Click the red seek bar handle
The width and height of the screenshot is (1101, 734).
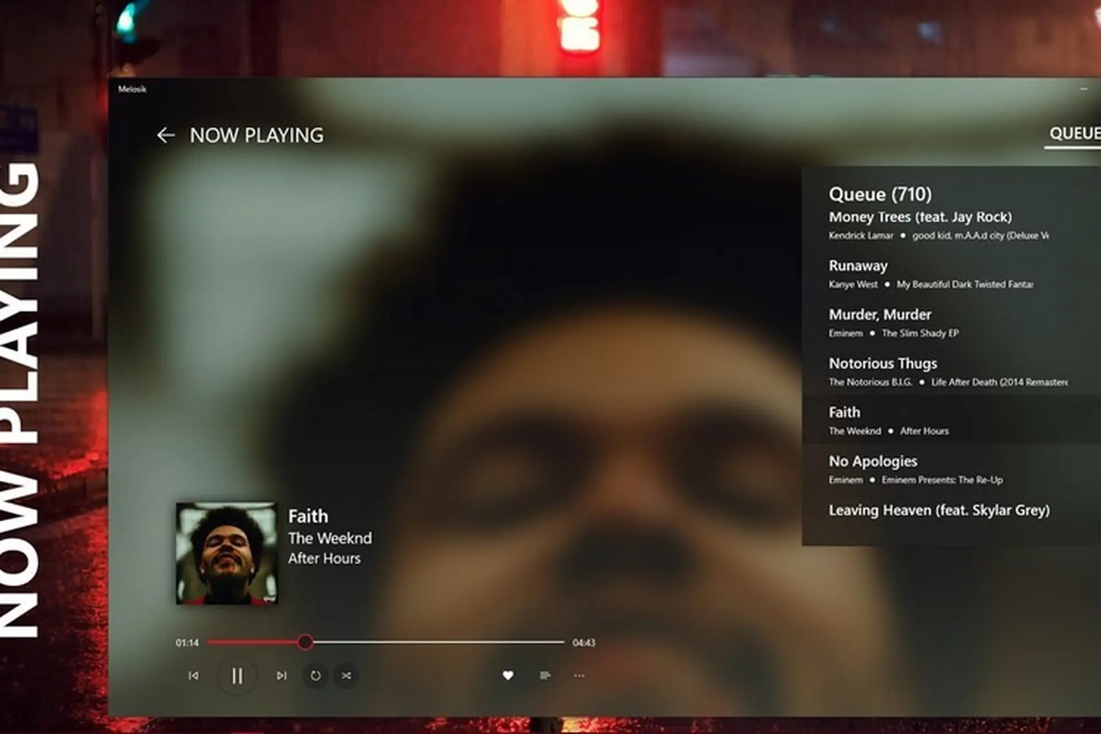305,642
